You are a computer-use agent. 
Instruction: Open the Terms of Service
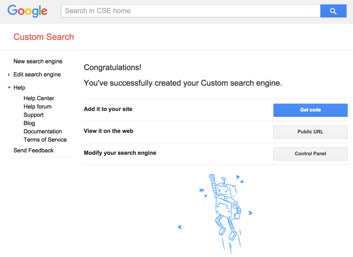(45, 139)
